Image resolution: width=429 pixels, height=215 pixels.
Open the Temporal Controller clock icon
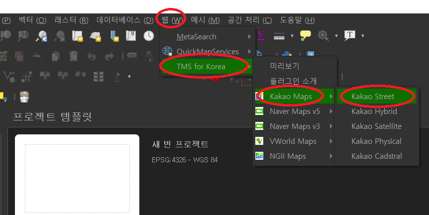pyautogui.click(x=149, y=36)
